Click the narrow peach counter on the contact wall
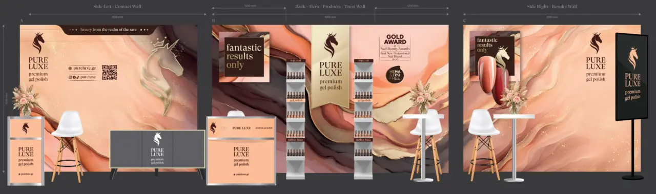The height and width of the screenshot is (194, 656). click(26, 150)
